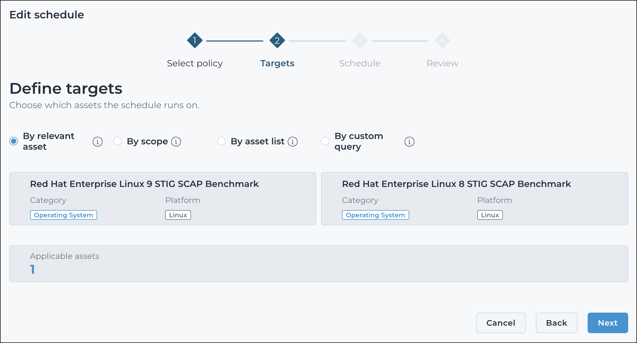Return to Select policy step label

(x=195, y=63)
